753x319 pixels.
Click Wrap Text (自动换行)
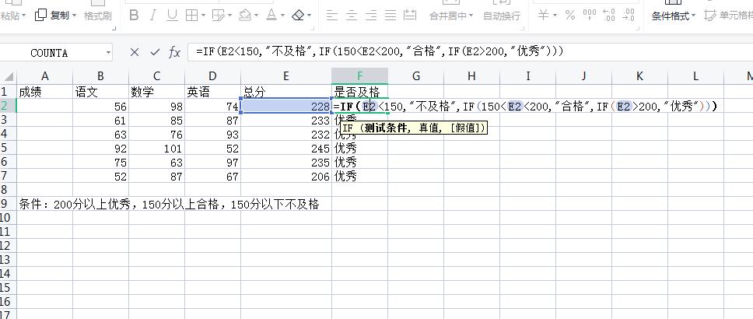click(502, 16)
